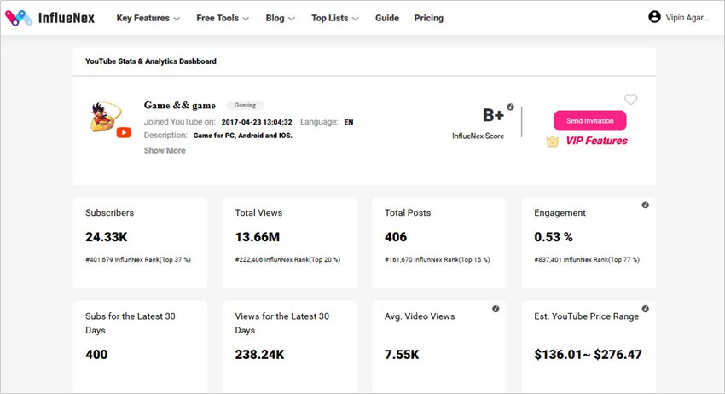Viewport: 725px width, 394px height.
Task: Expand description with Show More
Action: pos(165,150)
